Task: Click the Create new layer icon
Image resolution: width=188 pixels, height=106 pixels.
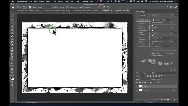Action: tap(171, 99)
